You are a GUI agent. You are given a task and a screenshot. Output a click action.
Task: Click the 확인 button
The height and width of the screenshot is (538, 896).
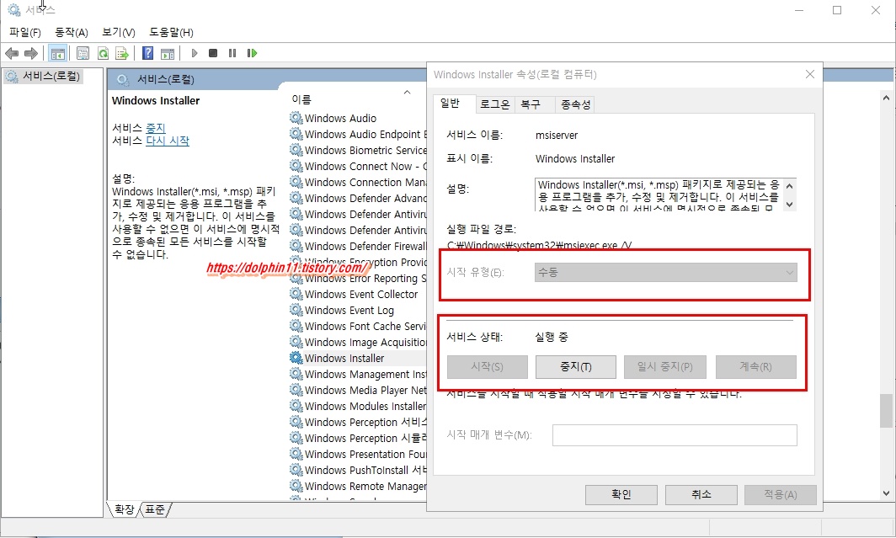pos(621,494)
